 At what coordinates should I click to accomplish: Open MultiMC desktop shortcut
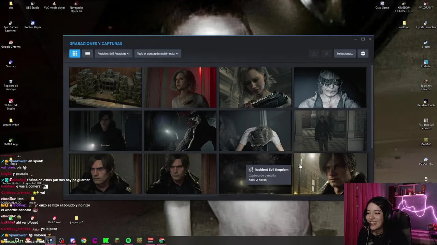(426, 142)
